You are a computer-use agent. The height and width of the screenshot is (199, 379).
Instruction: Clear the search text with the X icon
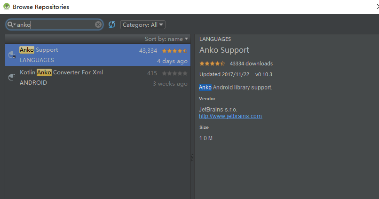point(98,24)
